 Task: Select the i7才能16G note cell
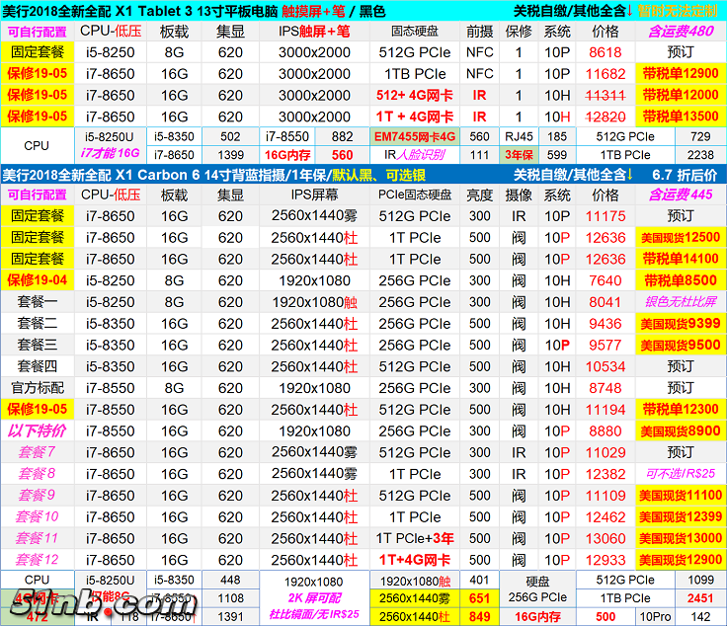click(x=110, y=155)
